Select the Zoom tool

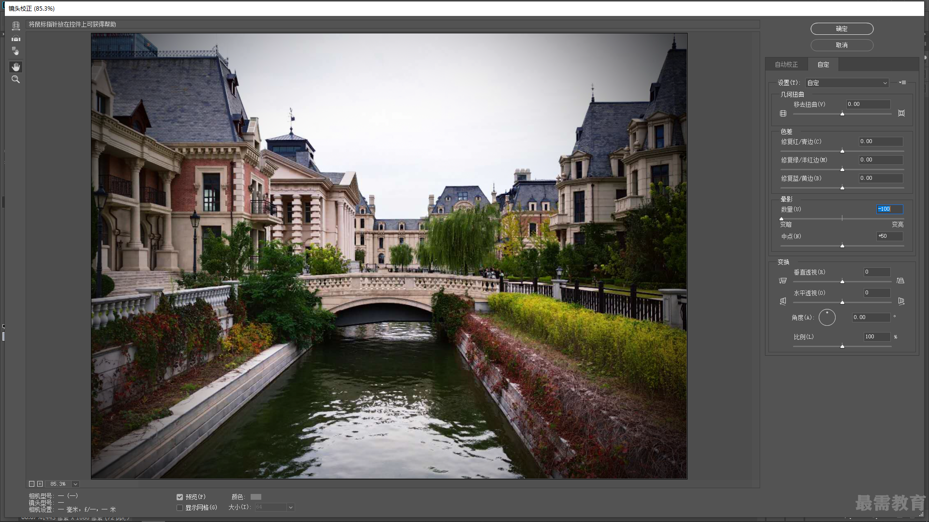[16, 79]
